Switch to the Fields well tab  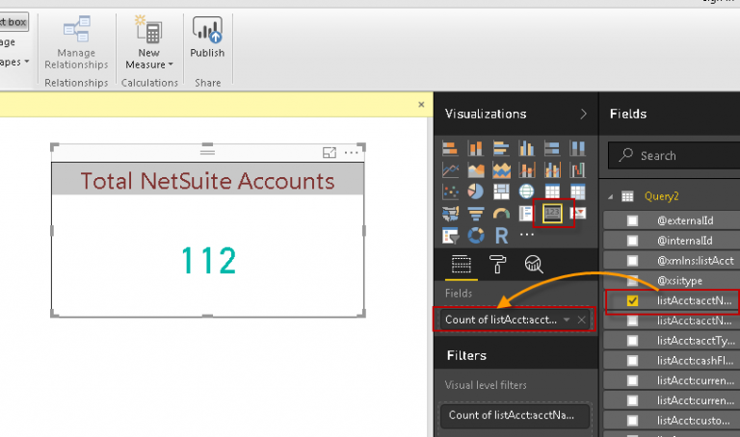coord(462,265)
